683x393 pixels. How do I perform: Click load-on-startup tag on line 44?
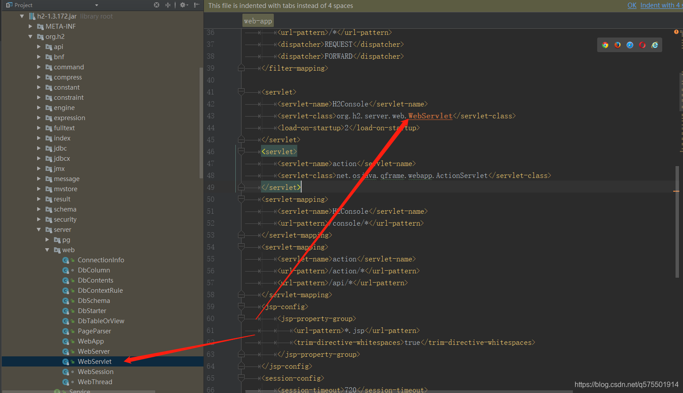point(311,128)
